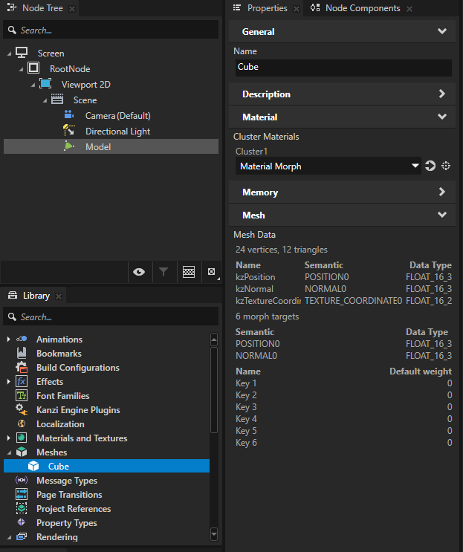463x552 pixels.
Task: Collapse the Mesh section
Action: point(442,215)
